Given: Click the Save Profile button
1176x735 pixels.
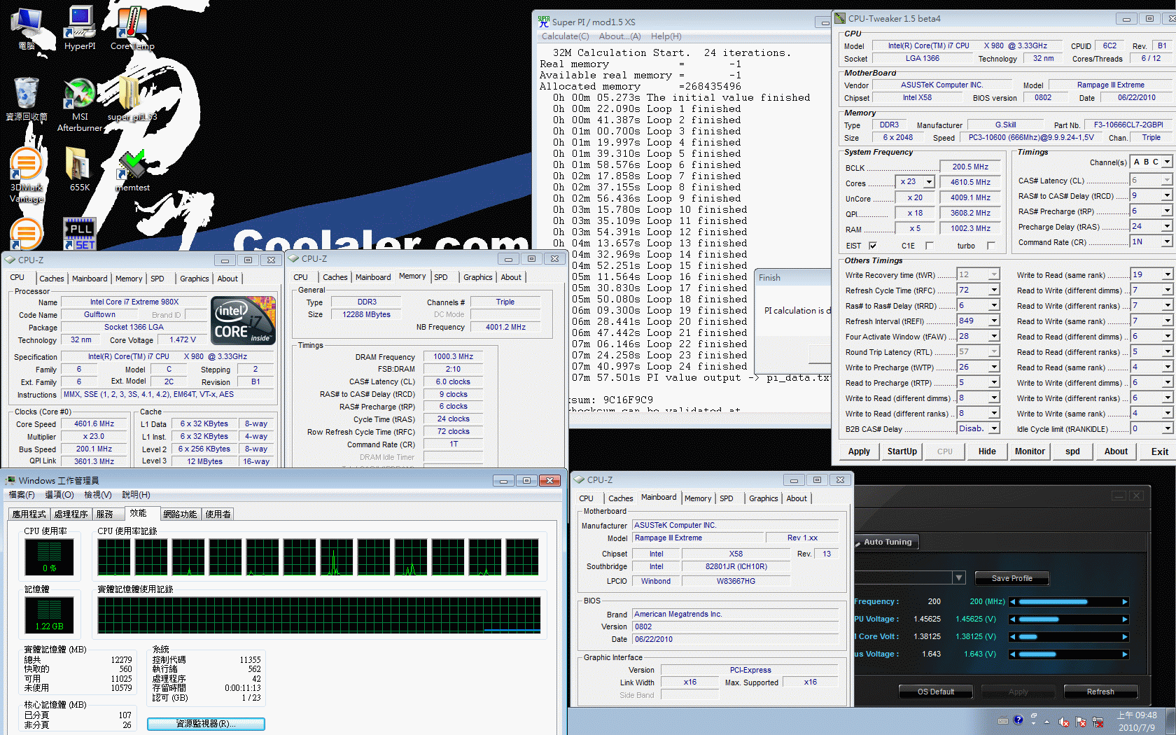Looking at the screenshot, I should pyautogui.click(x=1012, y=578).
